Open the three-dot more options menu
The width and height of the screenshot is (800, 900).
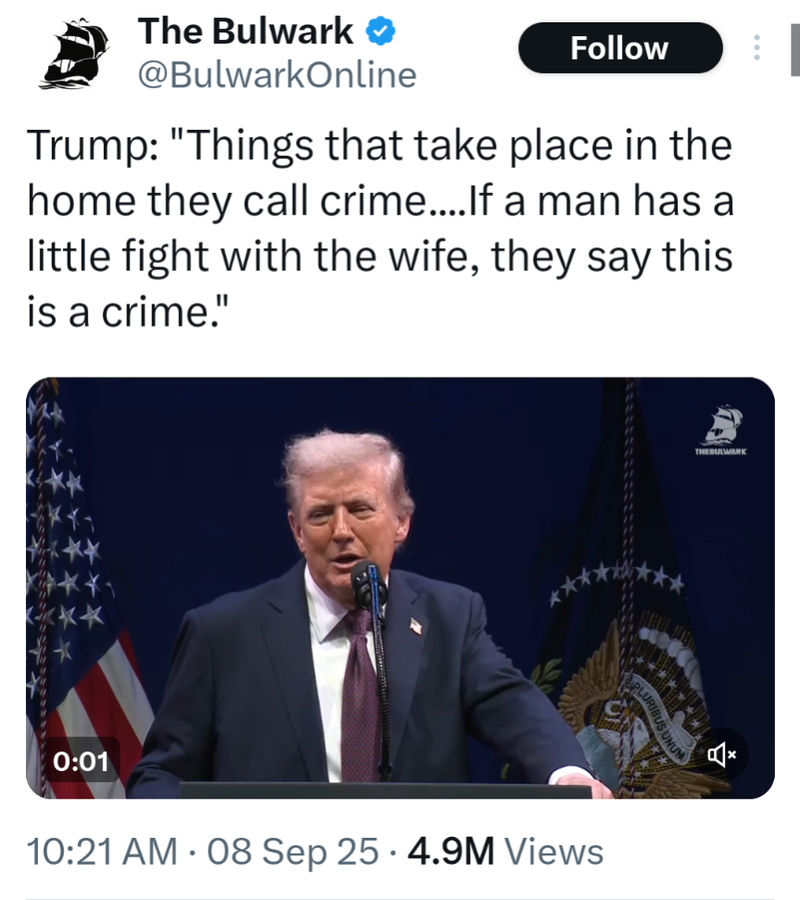coord(756,47)
